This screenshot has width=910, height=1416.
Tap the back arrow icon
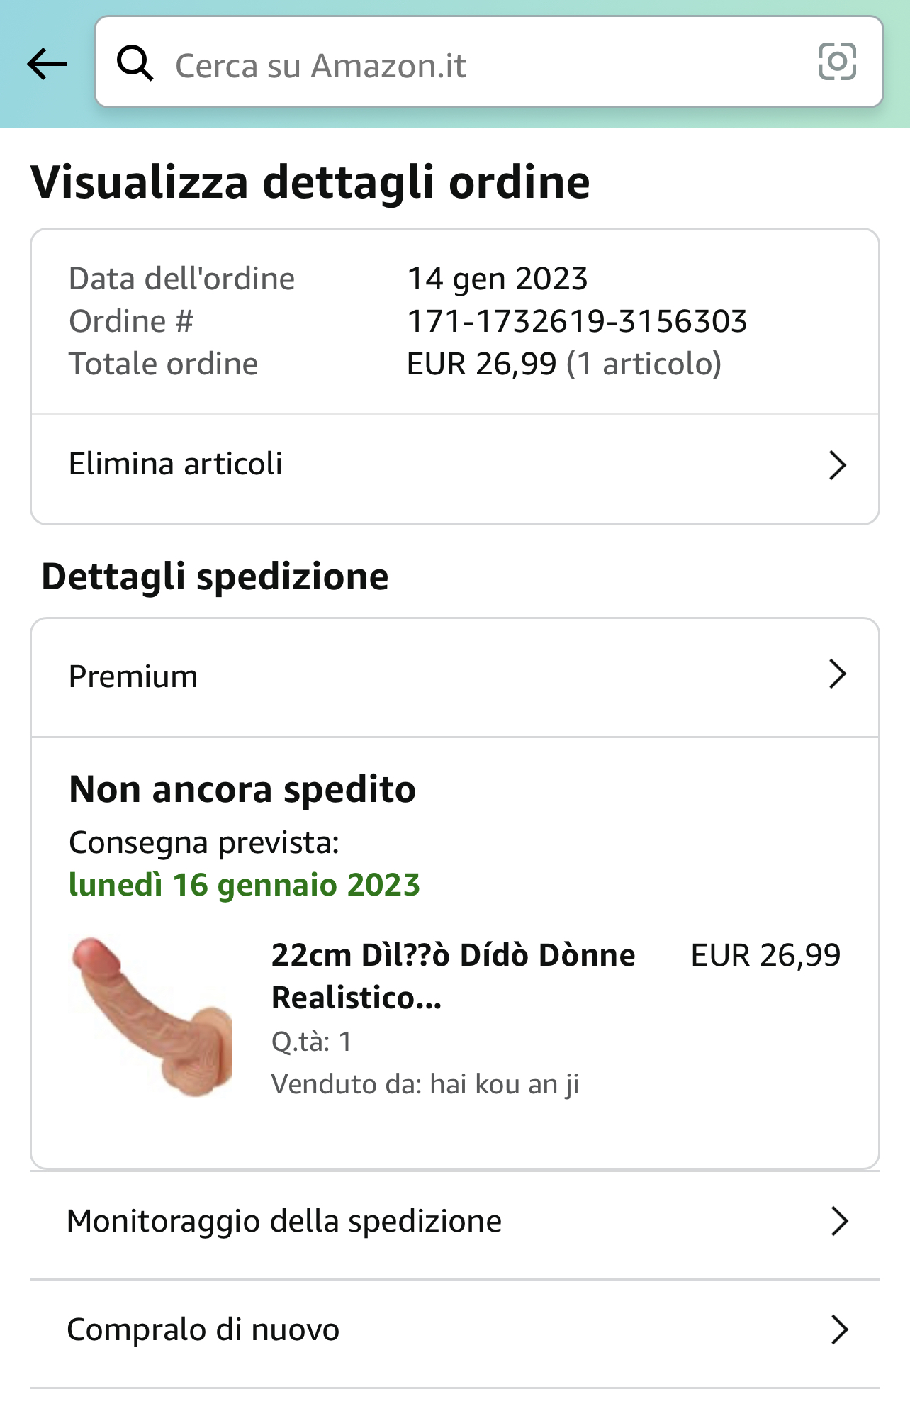(47, 65)
